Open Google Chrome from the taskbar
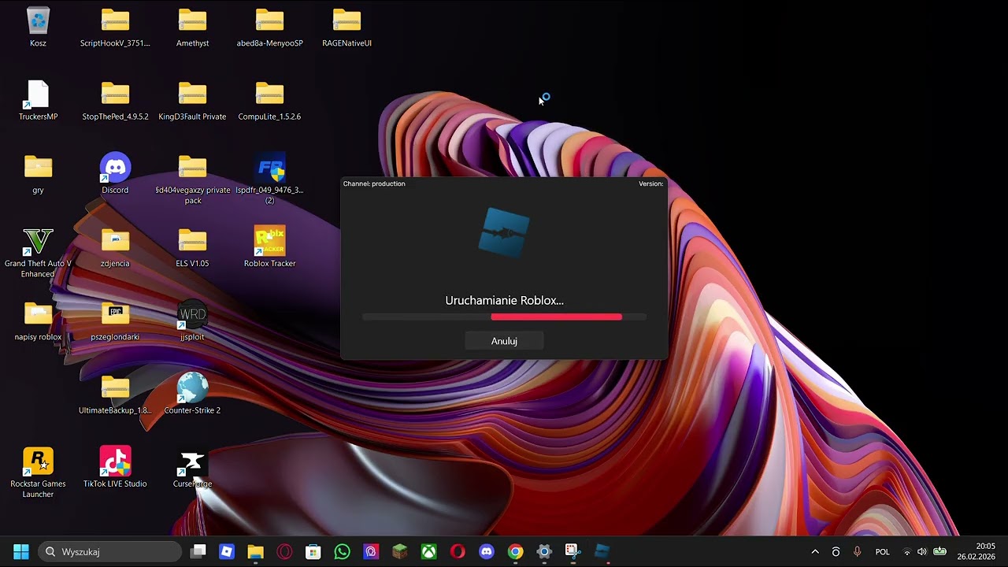The width and height of the screenshot is (1008, 567). click(515, 552)
